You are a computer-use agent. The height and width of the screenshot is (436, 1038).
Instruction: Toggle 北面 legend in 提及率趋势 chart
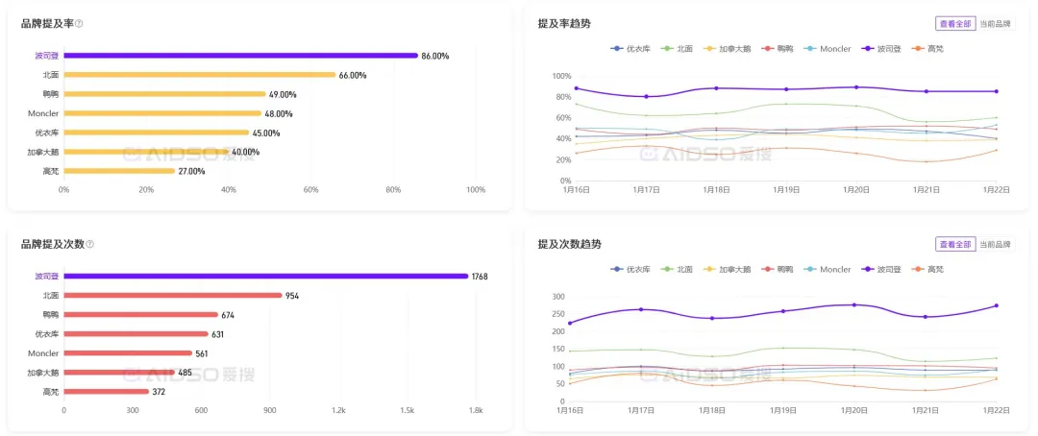[x=669, y=48]
